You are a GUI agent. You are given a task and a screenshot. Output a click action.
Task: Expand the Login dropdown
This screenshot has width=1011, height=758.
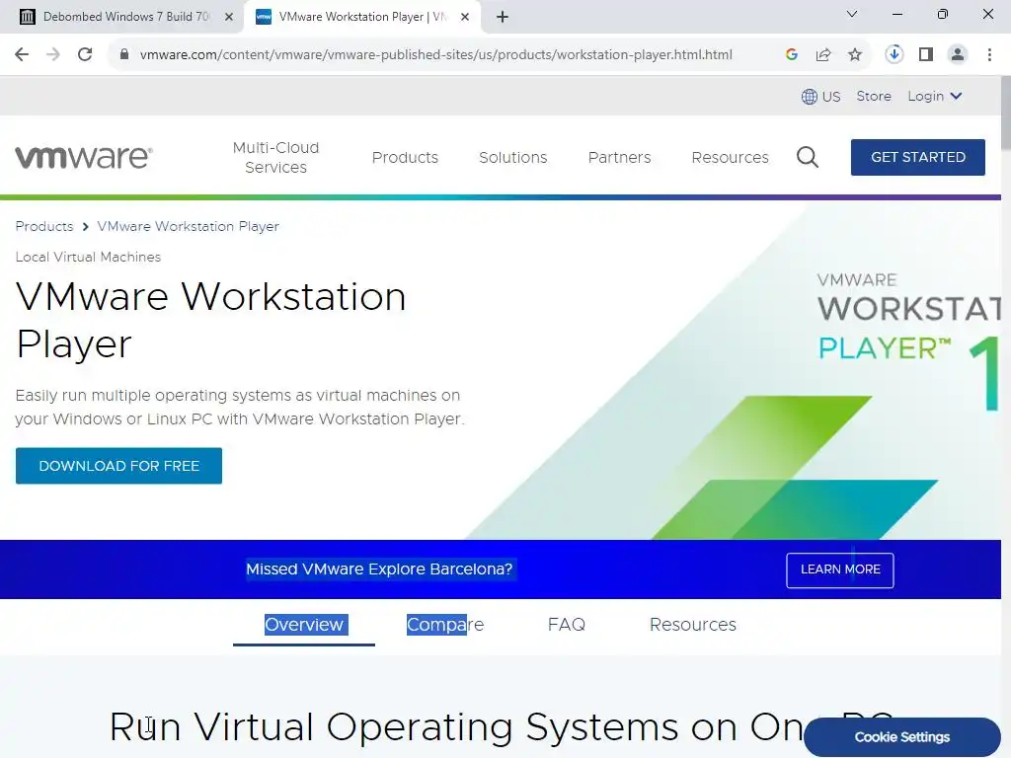pos(934,96)
